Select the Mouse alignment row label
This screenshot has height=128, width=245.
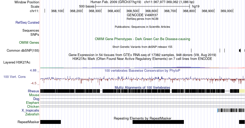[34, 95]
